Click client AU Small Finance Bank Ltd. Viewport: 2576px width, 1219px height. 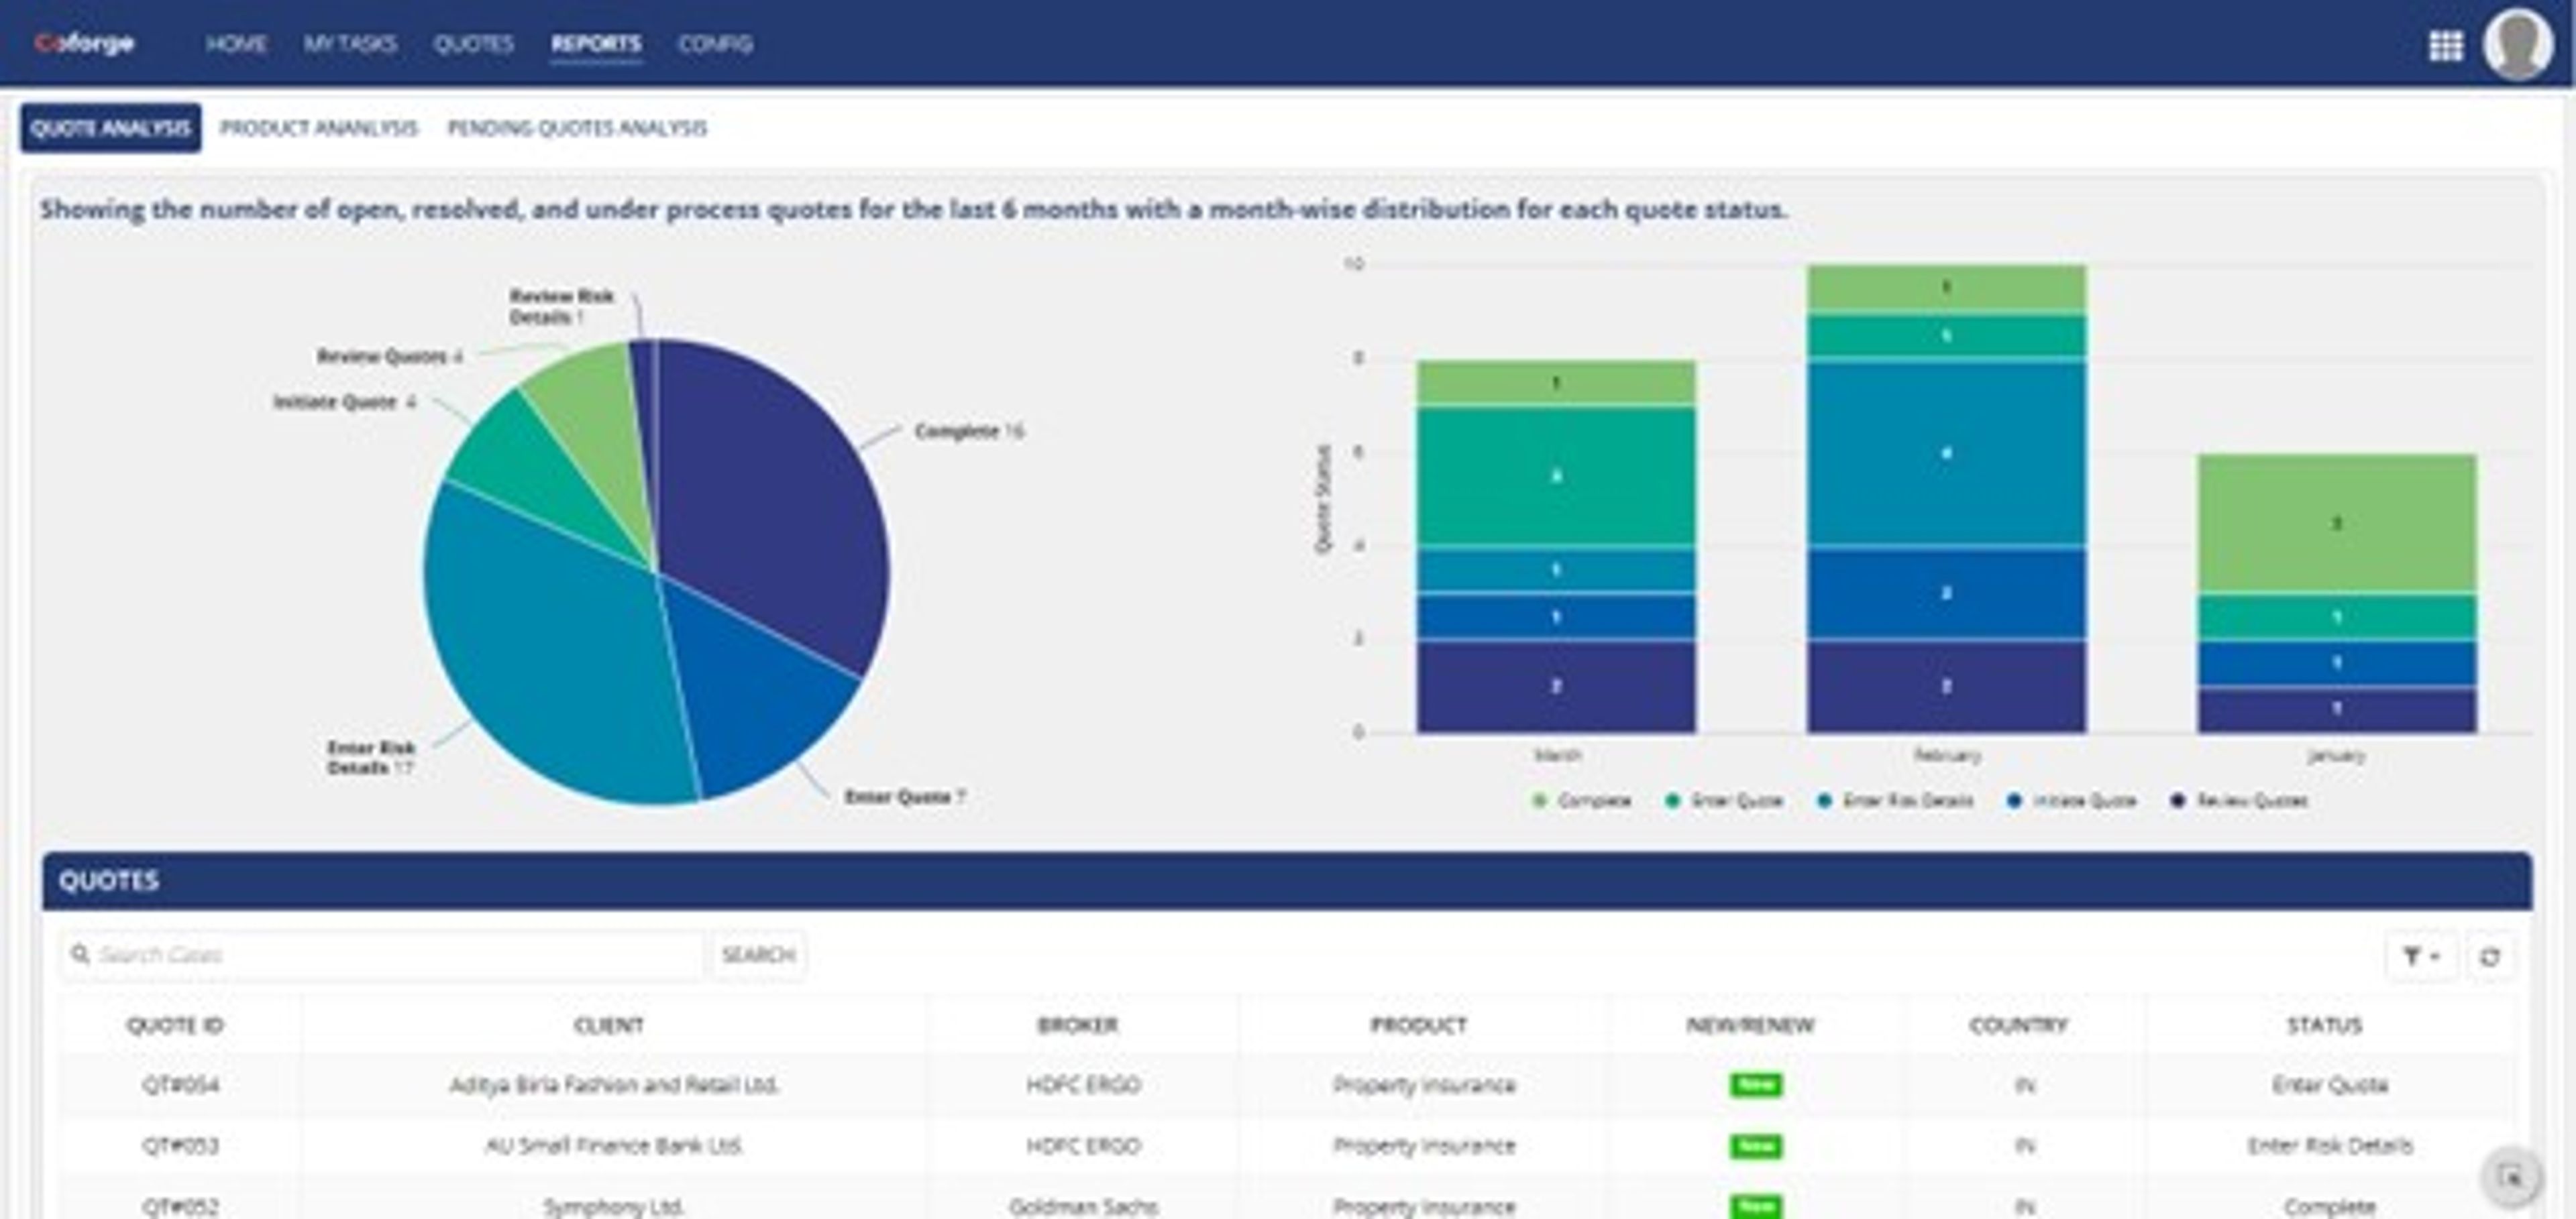click(x=614, y=1145)
